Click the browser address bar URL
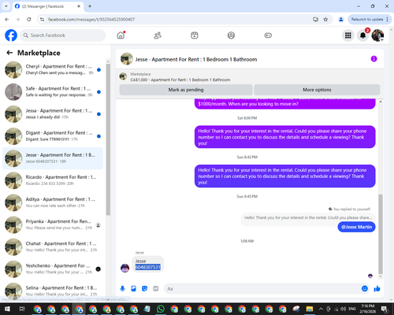The height and width of the screenshot is (315, 394). tap(91, 20)
